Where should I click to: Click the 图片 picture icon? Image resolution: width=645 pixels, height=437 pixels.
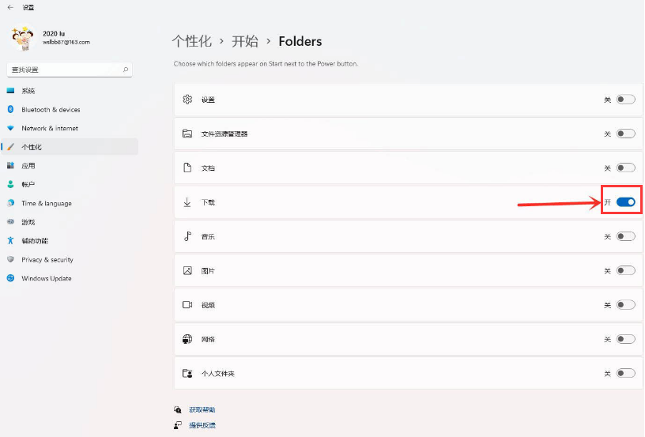pyautogui.click(x=187, y=270)
